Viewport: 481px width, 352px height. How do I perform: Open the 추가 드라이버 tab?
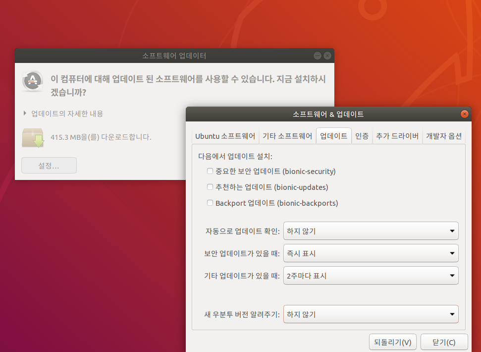[397, 136]
